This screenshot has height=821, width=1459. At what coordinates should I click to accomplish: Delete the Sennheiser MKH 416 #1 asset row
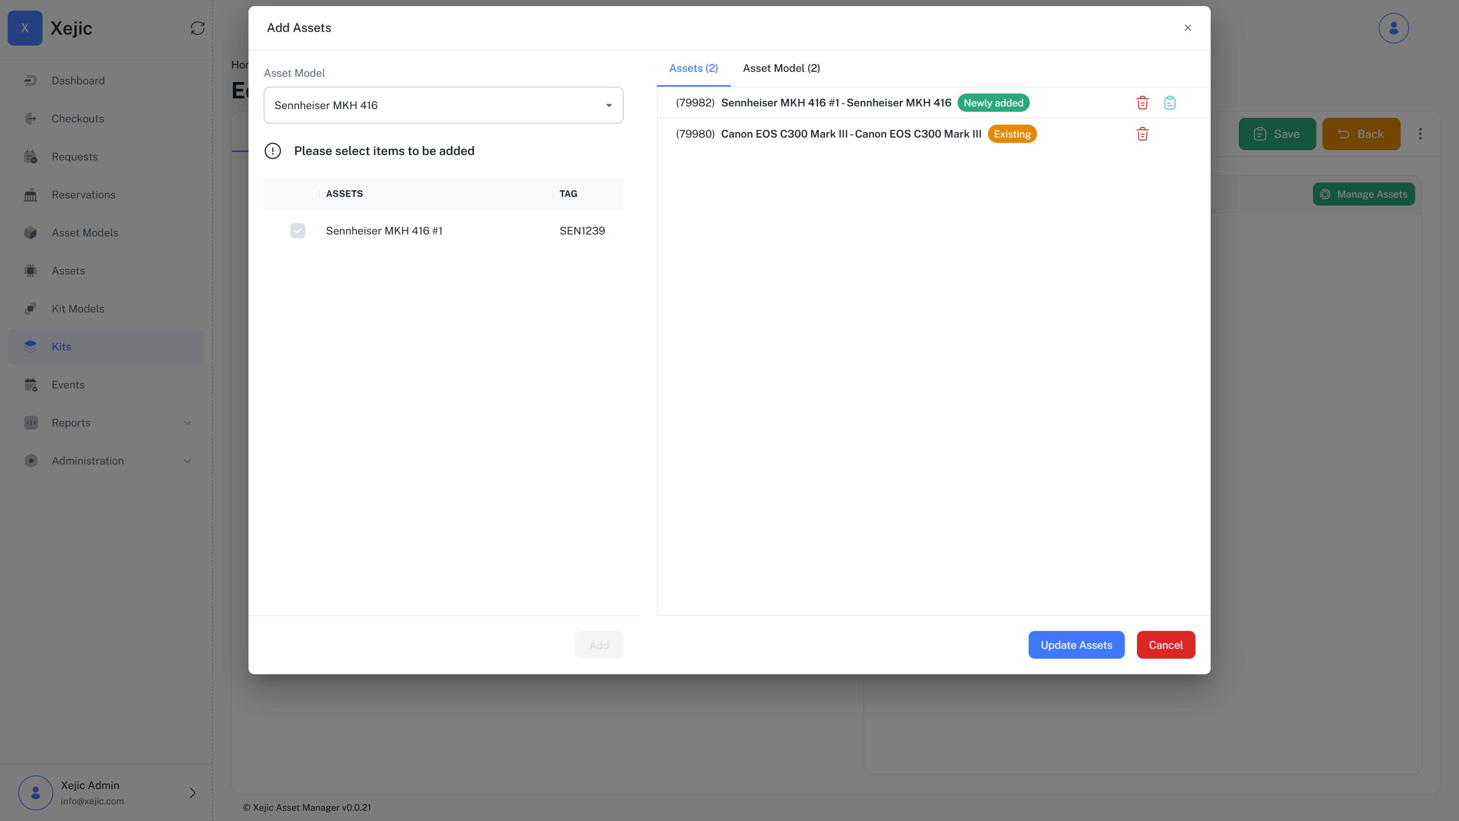coord(1143,103)
